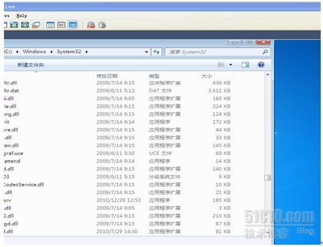Click the green full screen toolbar icon

pyautogui.click(x=14, y=25)
